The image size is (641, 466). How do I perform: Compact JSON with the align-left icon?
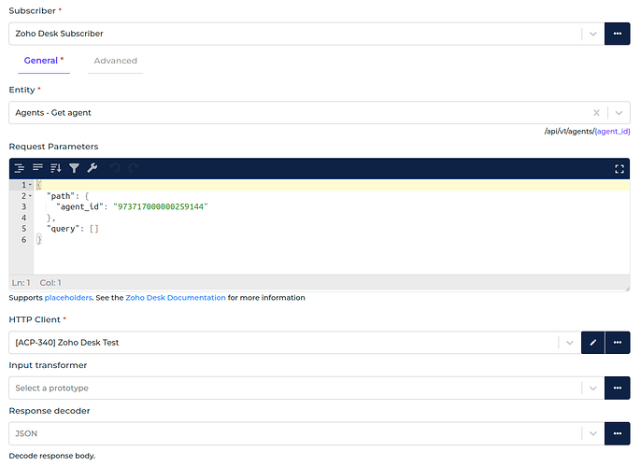37,168
